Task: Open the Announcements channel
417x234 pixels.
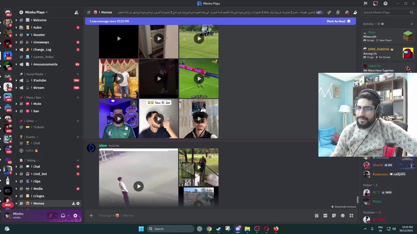Action: [x=49, y=64]
